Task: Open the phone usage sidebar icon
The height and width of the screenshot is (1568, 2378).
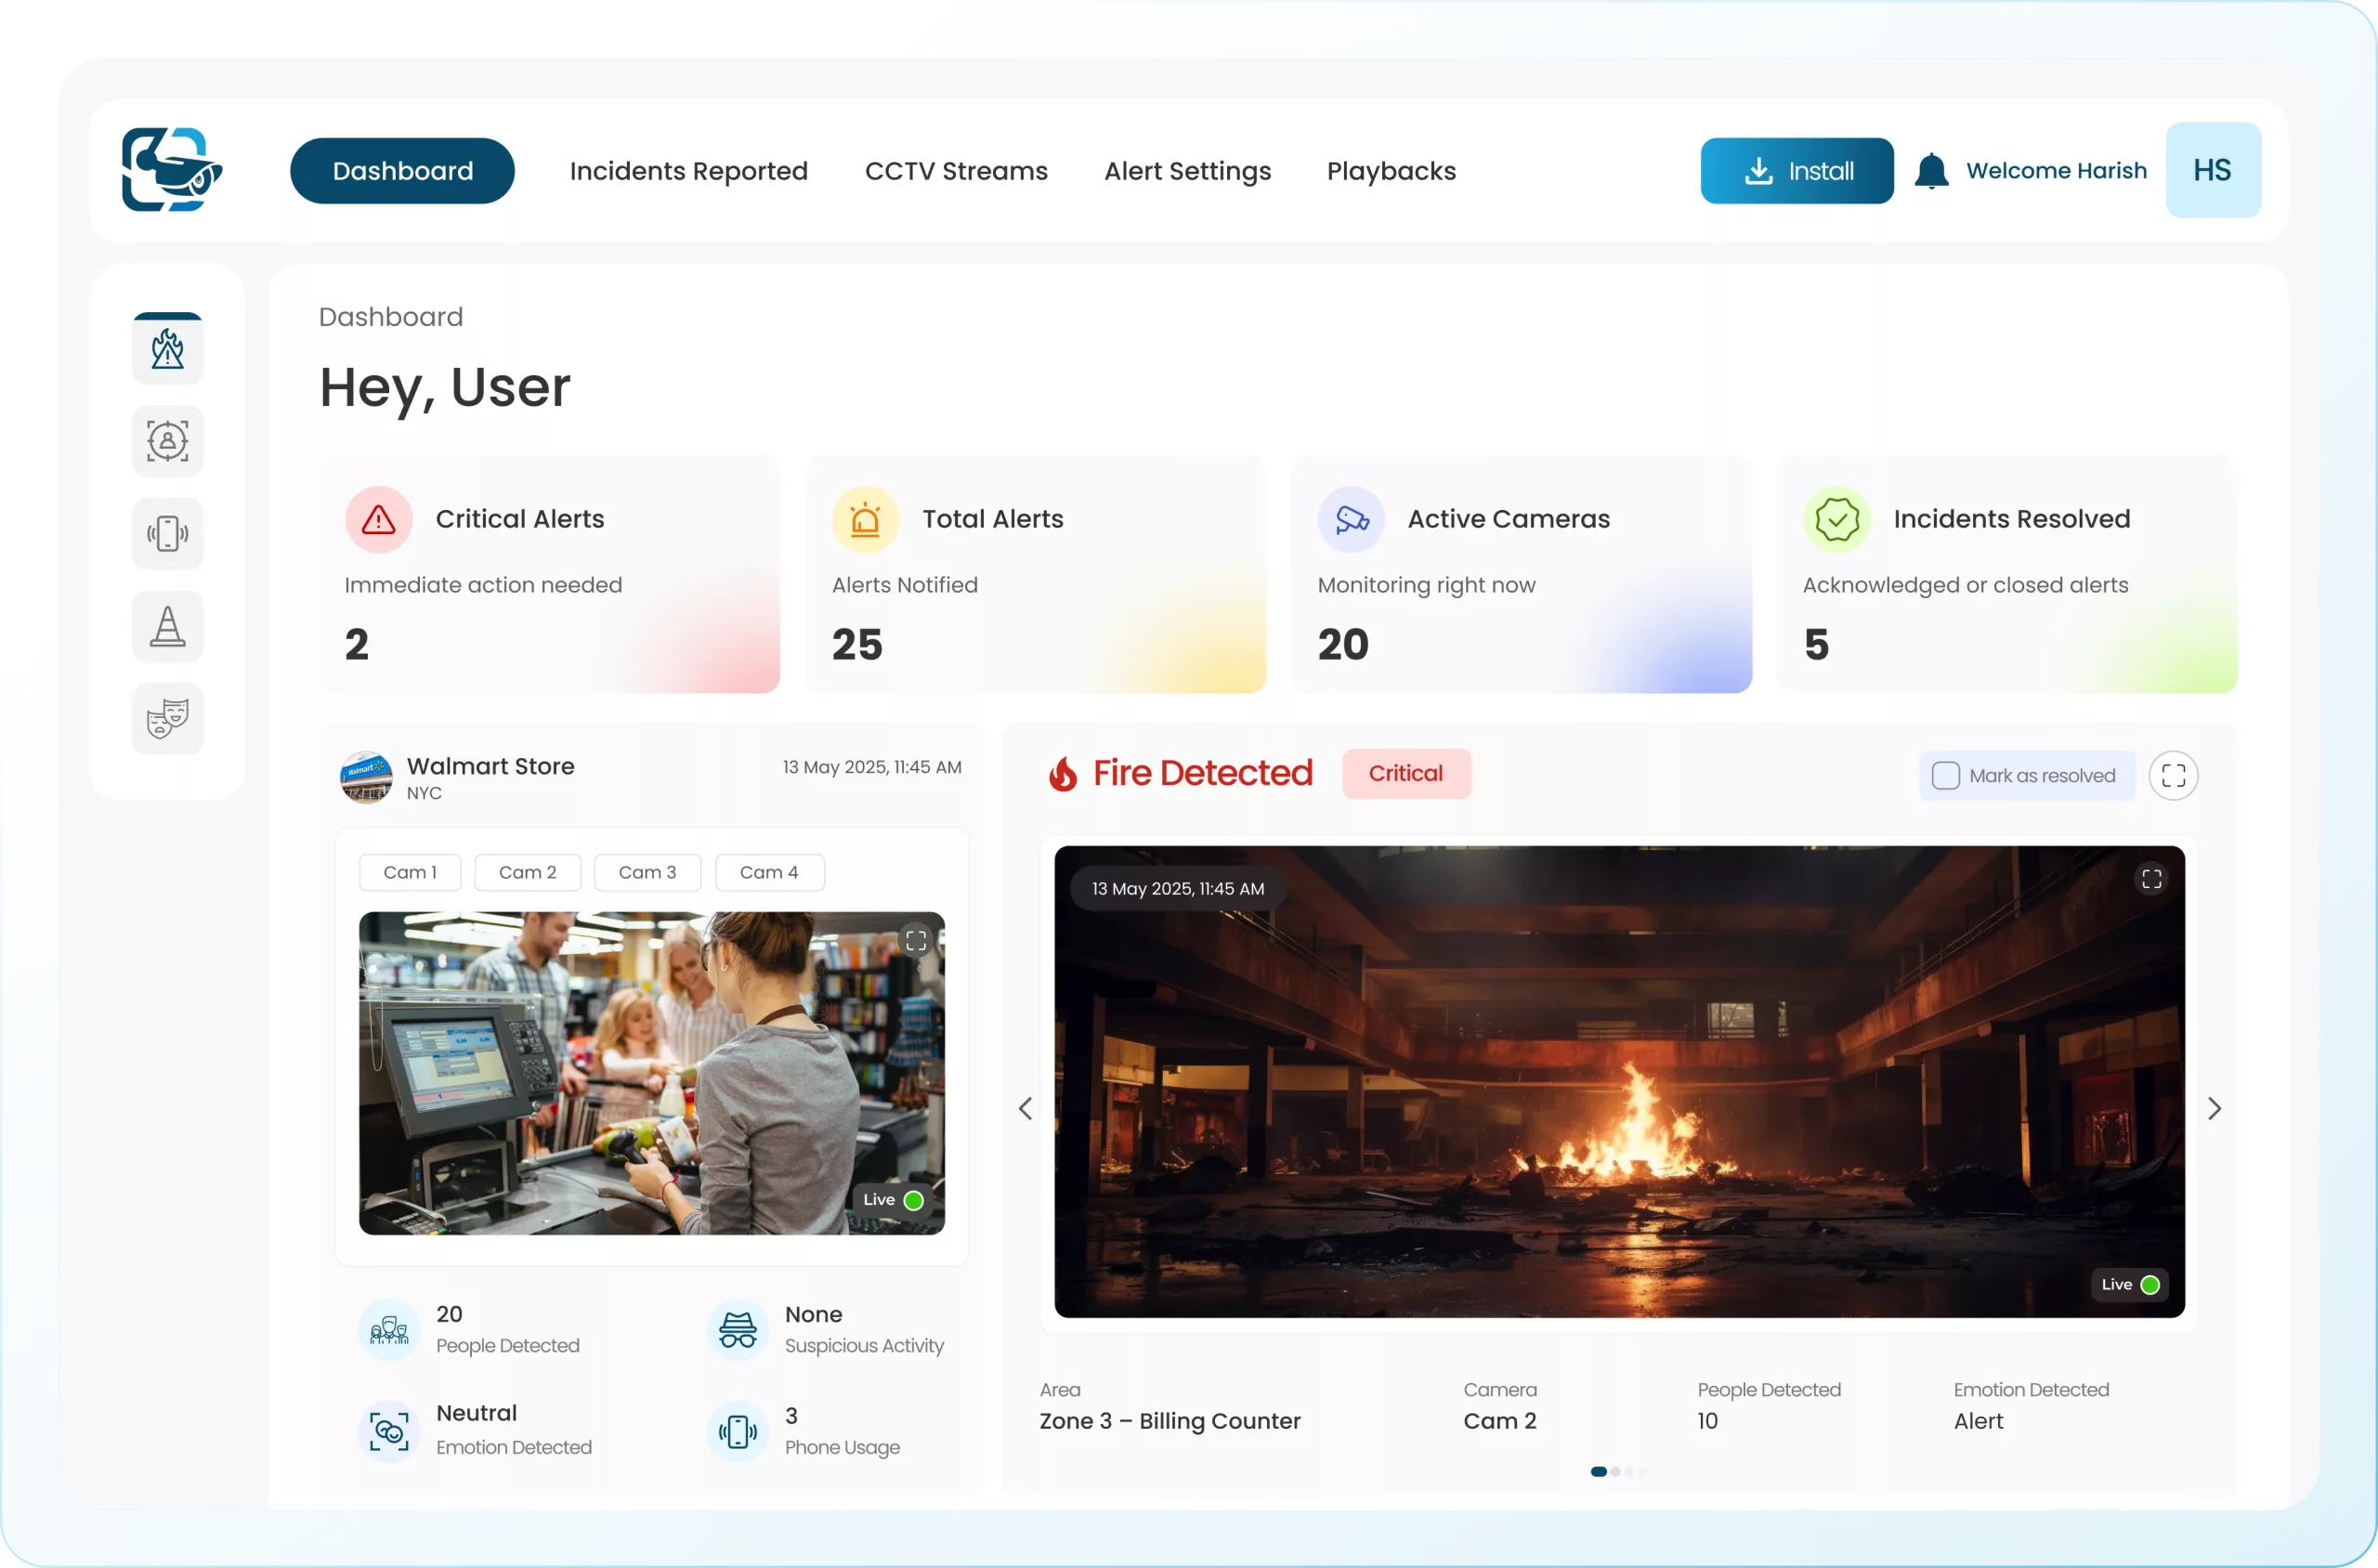Action: pyautogui.click(x=167, y=534)
